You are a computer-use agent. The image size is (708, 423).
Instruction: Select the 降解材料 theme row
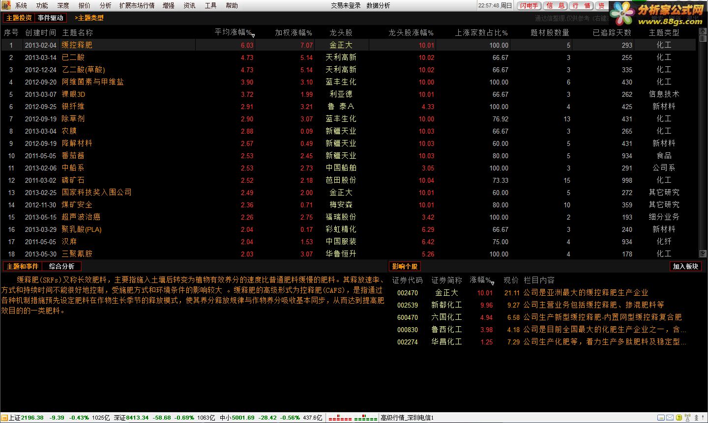tap(349, 143)
